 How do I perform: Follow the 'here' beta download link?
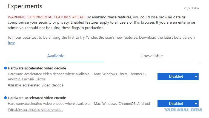11,43
